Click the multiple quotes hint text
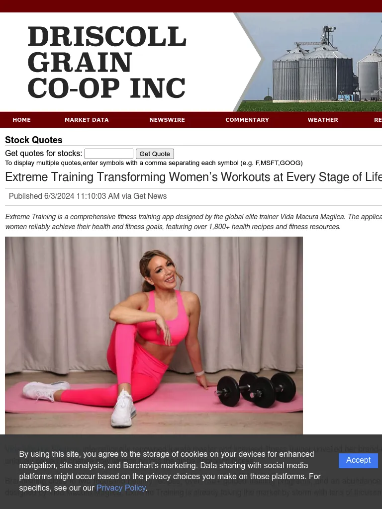Image resolution: width=382 pixels, height=509 pixels. tap(154, 163)
